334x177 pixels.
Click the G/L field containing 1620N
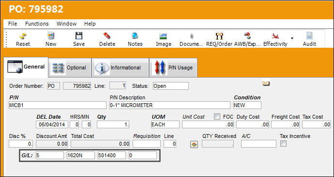(x=81, y=155)
